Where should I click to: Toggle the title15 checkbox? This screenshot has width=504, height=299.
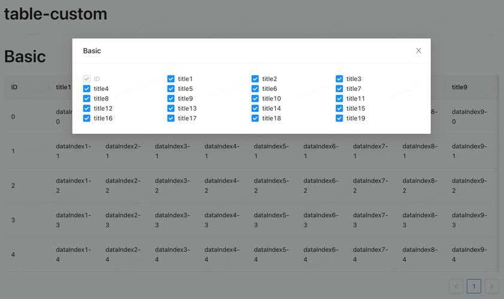(339, 108)
